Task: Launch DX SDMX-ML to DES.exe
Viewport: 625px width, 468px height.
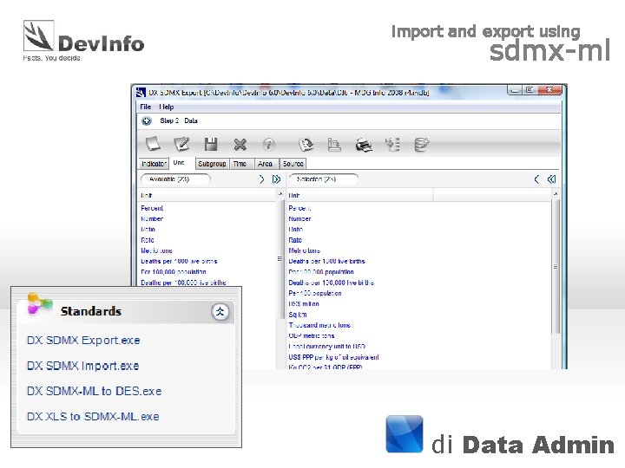Action: pyautogui.click(x=94, y=391)
